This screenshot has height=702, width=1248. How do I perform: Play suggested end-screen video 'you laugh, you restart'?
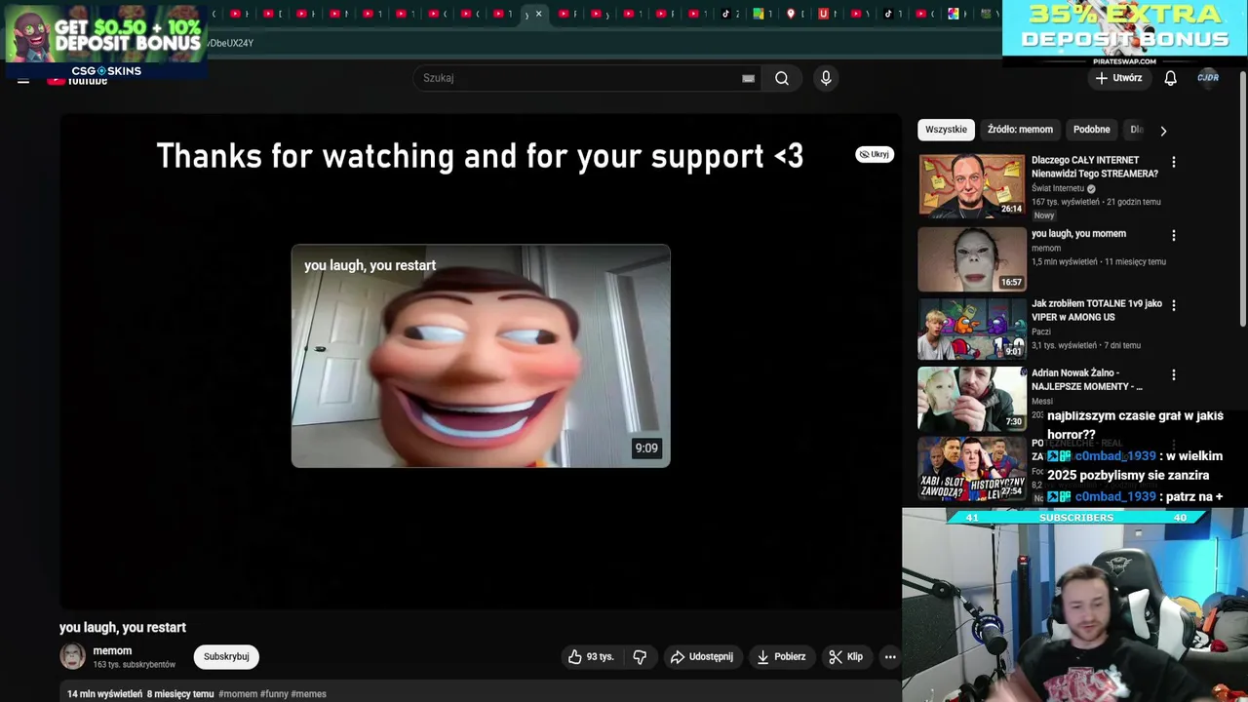pyautogui.click(x=481, y=356)
